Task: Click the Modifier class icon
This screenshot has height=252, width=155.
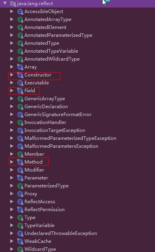Action: 20,170
